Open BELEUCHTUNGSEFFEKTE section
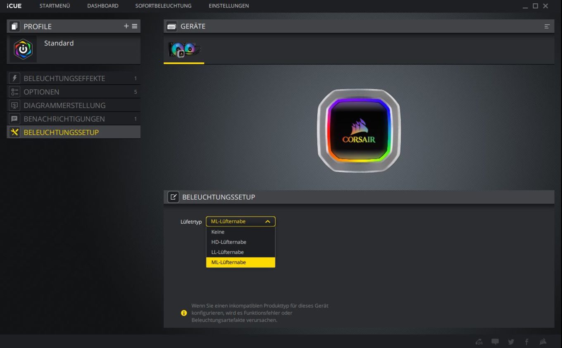Viewport: 562px width, 348px height. click(x=74, y=78)
